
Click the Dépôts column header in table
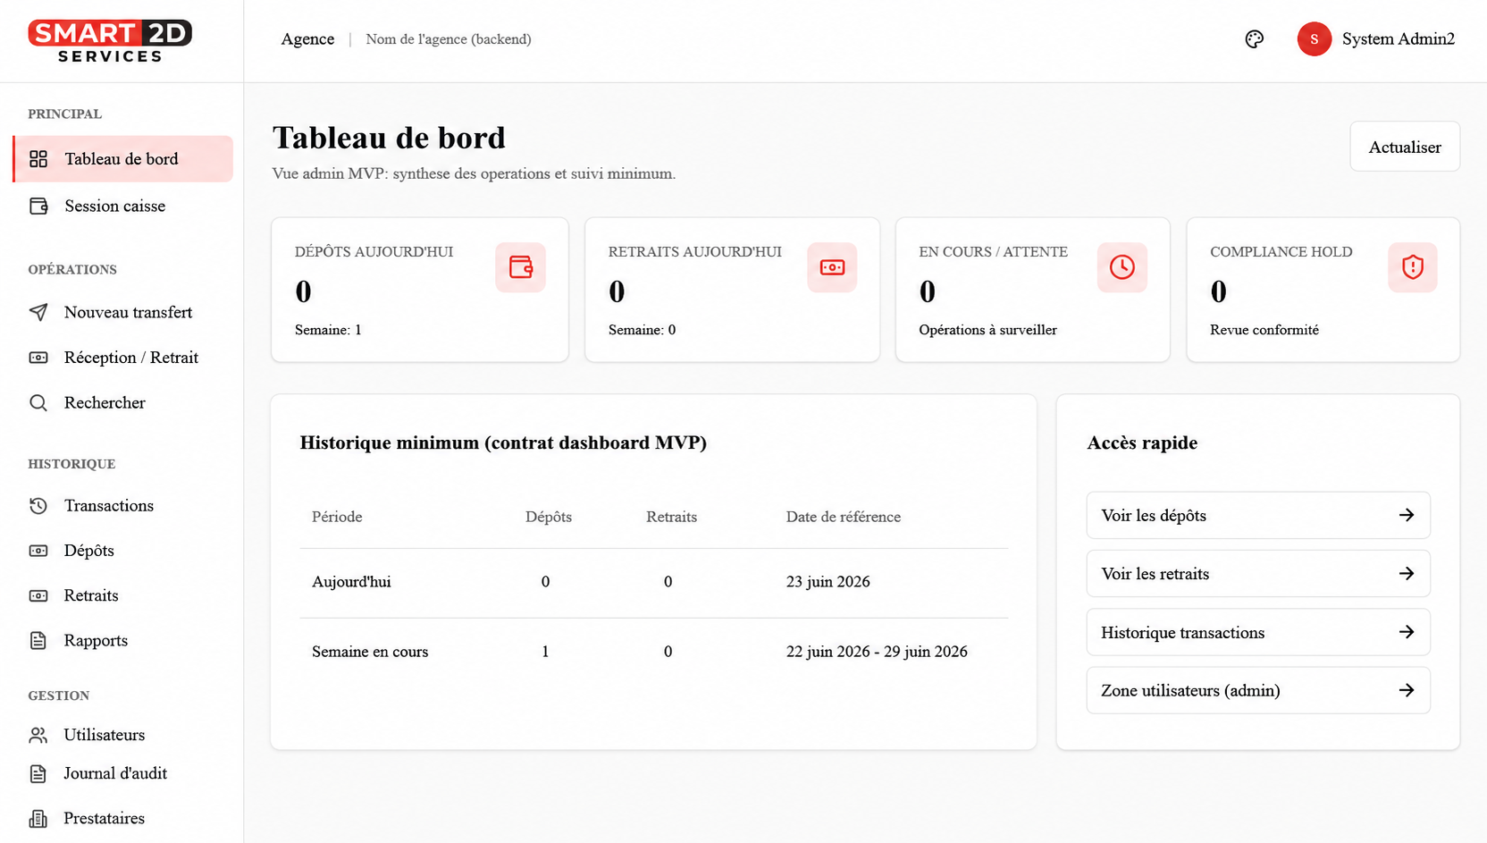point(549,517)
